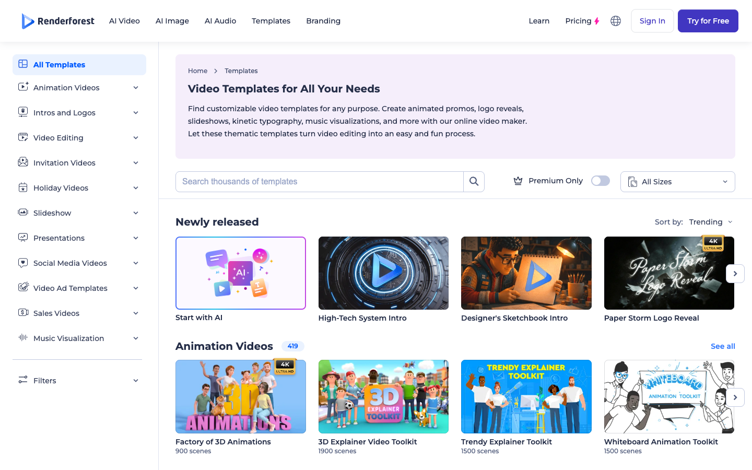
Task: Go to Home breadcrumb link
Action: (x=197, y=71)
